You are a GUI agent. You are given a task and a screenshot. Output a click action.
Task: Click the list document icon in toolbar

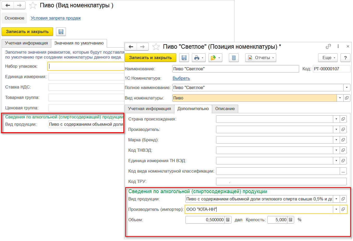234,58
